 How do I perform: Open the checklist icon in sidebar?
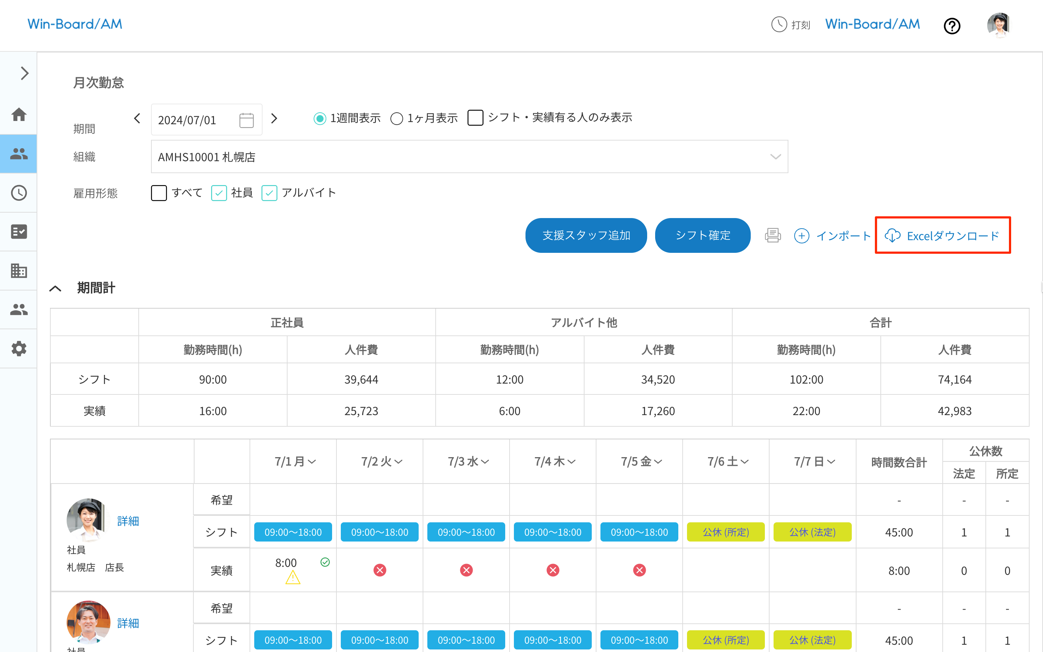(18, 231)
